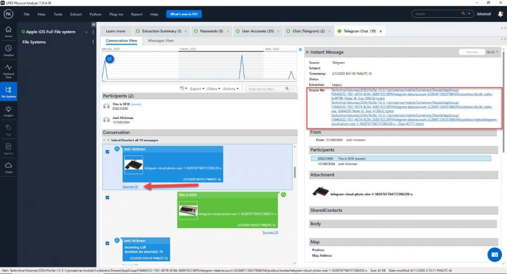Open the Reports sidebar icon
Viewport: 507px width, 274px height.
click(8, 149)
